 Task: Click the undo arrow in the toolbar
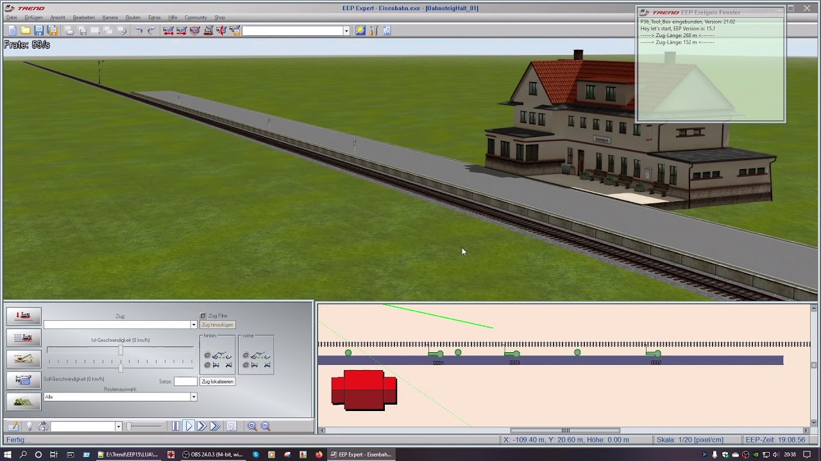[138, 30]
